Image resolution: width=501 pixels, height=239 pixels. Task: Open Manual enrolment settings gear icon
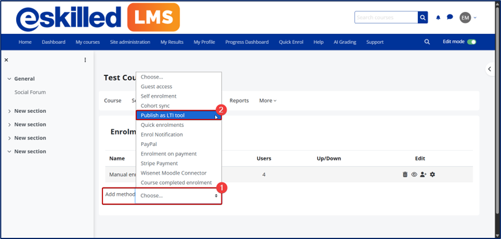pyautogui.click(x=432, y=174)
